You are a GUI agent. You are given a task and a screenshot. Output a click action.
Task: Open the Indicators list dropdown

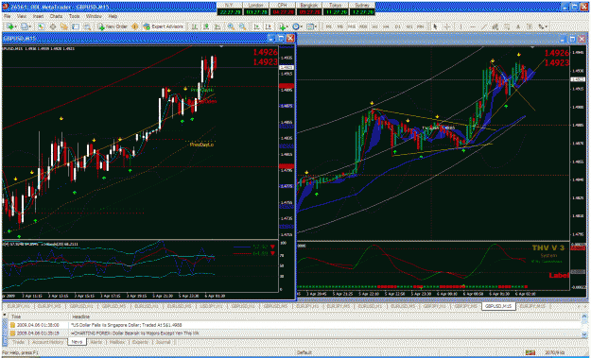pos(283,26)
